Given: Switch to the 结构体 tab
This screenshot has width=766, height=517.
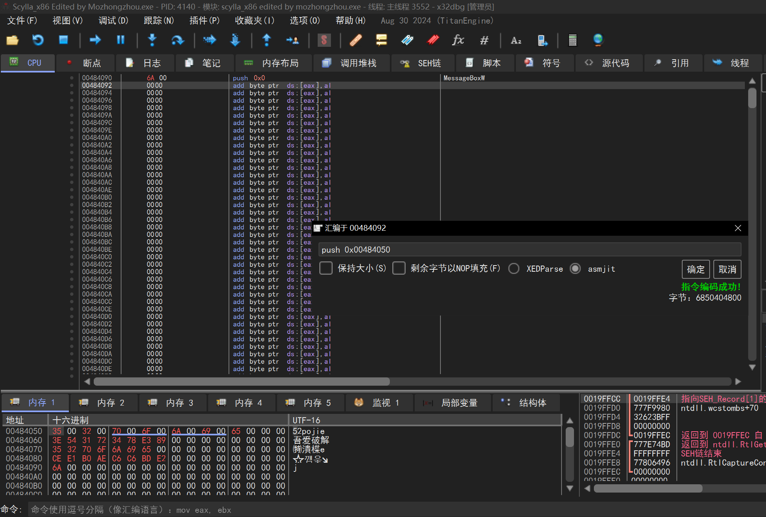Looking at the screenshot, I should pyautogui.click(x=525, y=403).
